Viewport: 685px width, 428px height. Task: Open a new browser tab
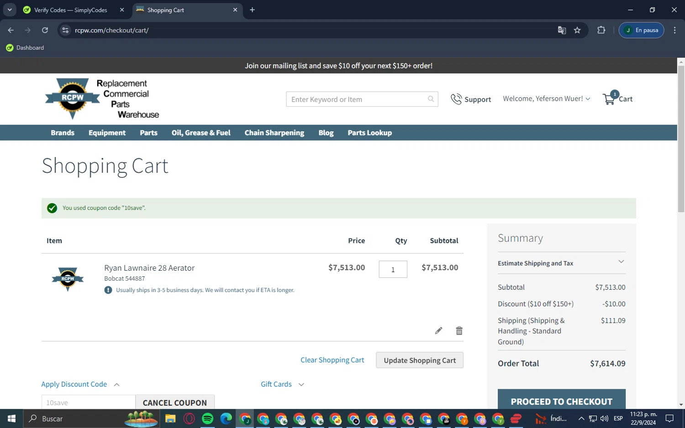[x=252, y=10]
